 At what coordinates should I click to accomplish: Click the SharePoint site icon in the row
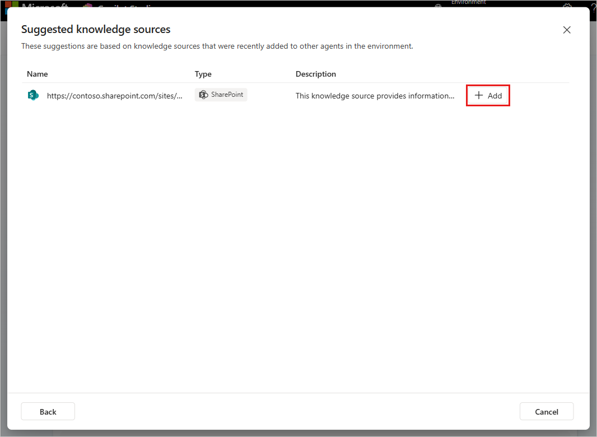33,95
